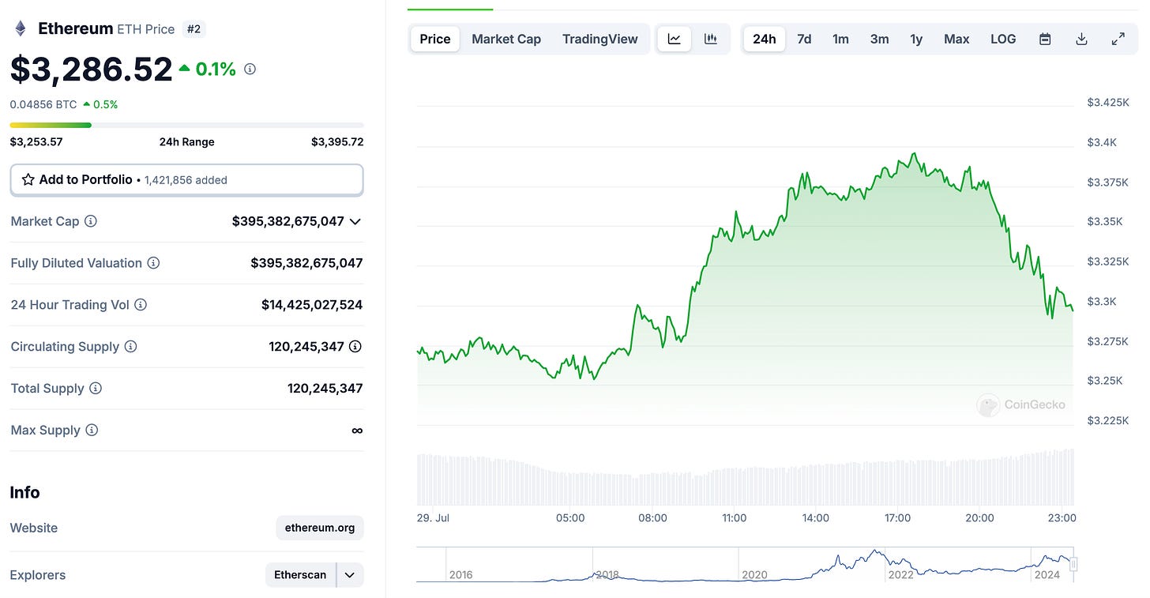Open the calendar date range picker icon
The image size is (1150, 598).
tap(1045, 39)
